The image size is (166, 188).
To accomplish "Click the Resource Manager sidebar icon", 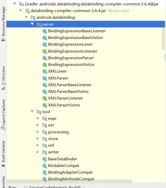I will point(3,40).
